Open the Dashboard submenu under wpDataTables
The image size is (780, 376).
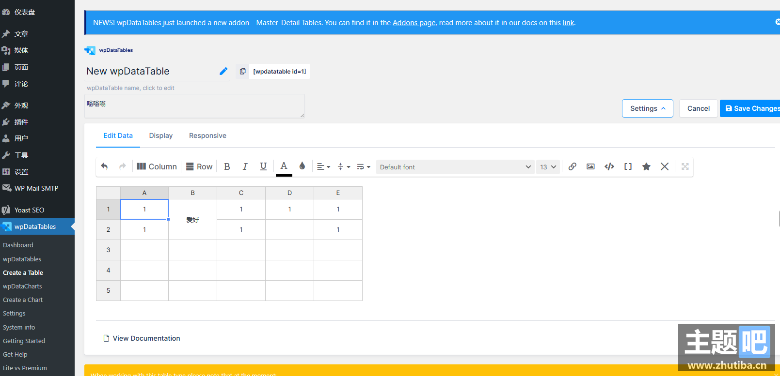18,245
